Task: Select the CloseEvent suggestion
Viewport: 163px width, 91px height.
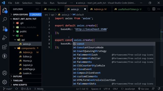Action: pos(114,69)
